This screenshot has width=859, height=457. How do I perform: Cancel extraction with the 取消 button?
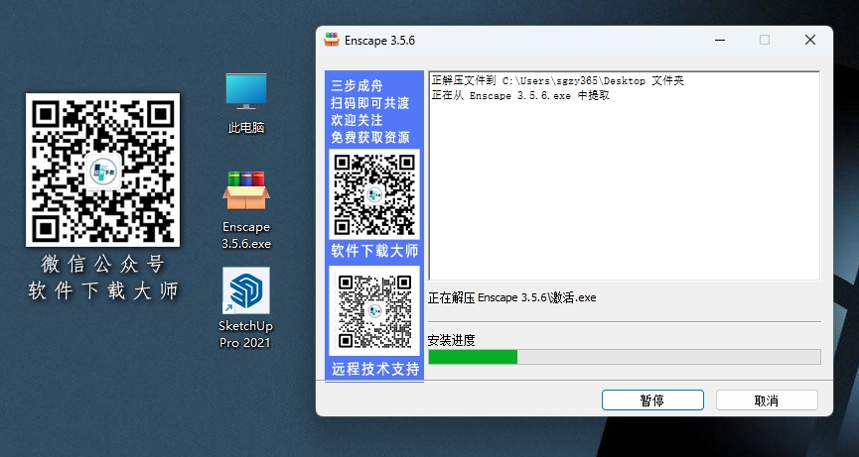[x=767, y=400]
